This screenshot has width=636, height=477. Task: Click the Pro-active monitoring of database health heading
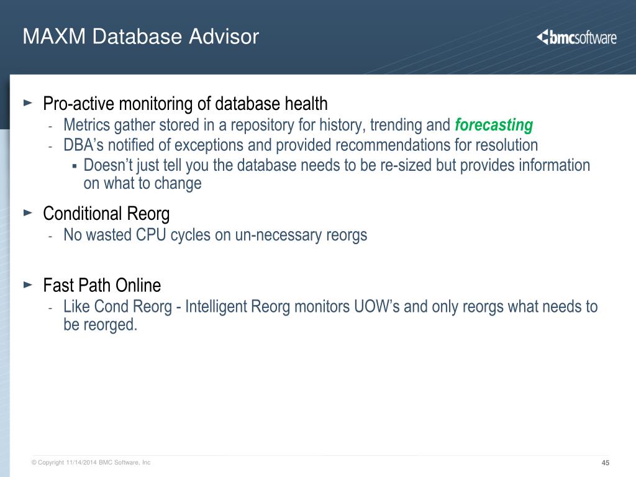185,104
